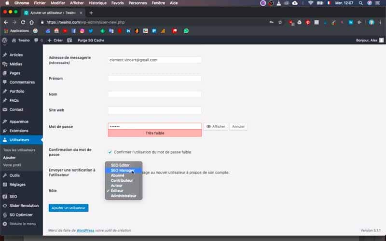Click Purge SG Cache in the admin bar

[91, 40]
